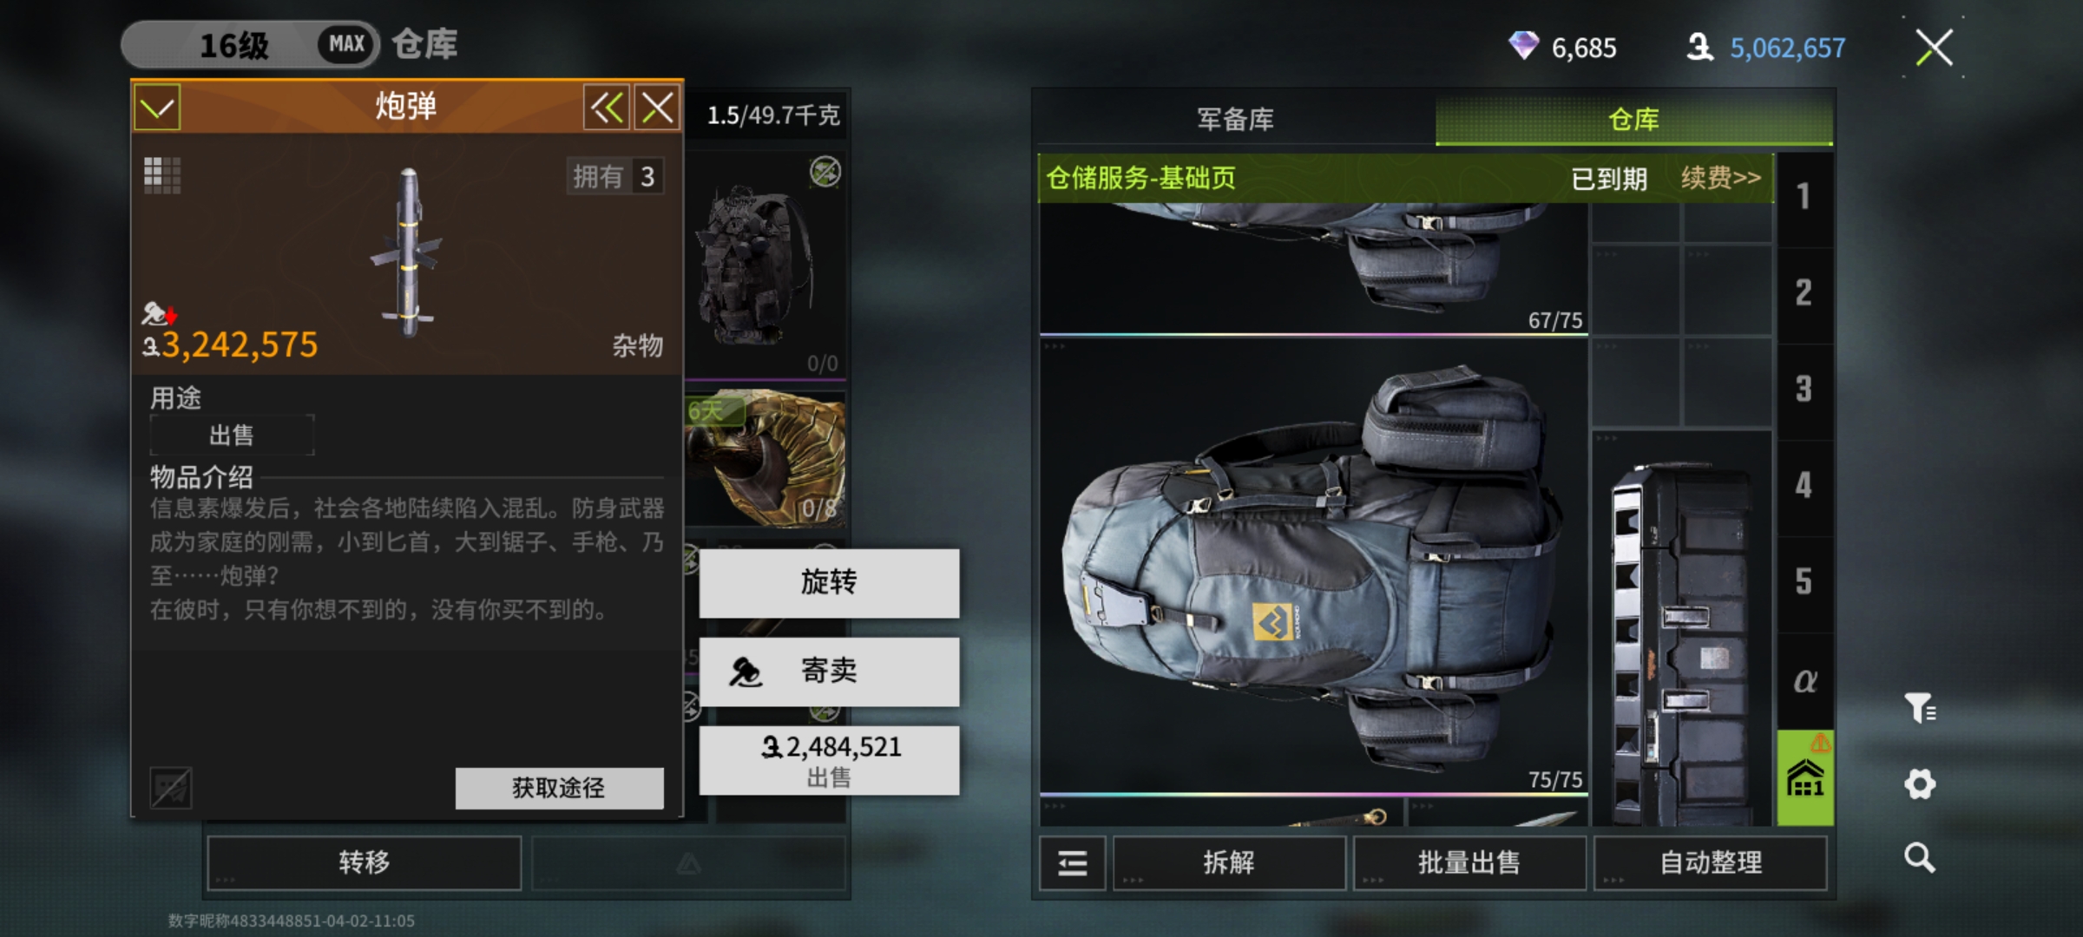This screenshot has height=937, width=2083.
Task: Click the 批量出售 bulk sell button
Action: tap(1469, 862)
